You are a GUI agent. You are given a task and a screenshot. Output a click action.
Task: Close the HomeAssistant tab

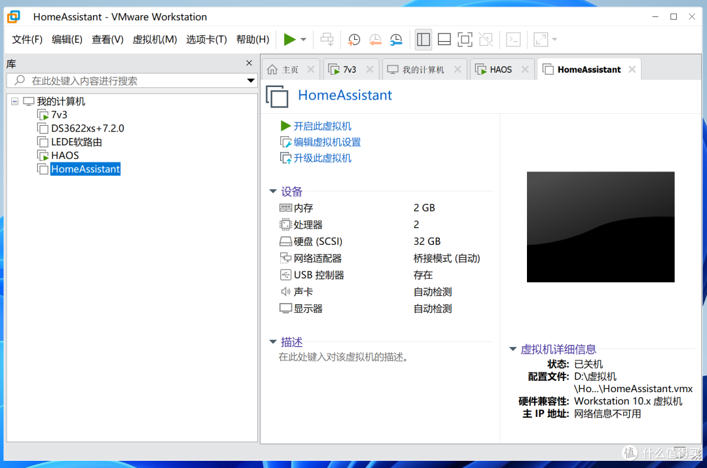click(632, 69)
